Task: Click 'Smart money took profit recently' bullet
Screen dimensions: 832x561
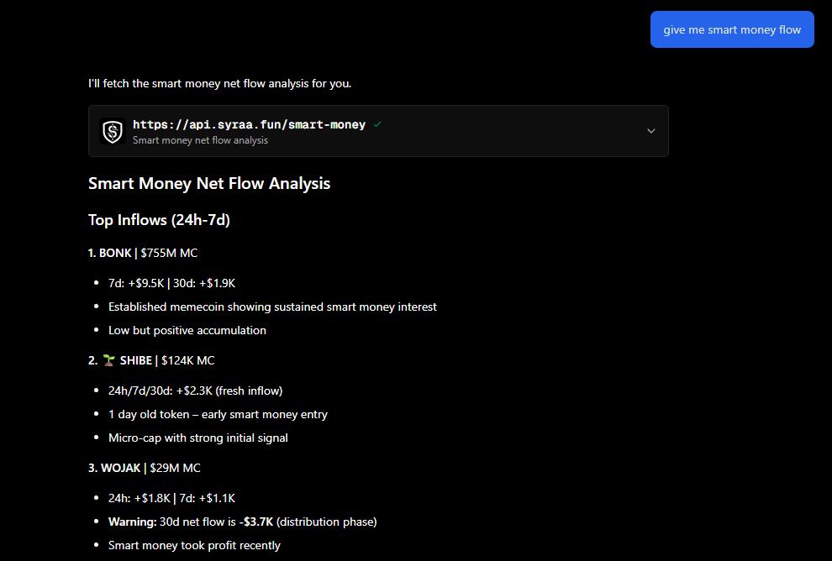Action: [x=194, y=546]
